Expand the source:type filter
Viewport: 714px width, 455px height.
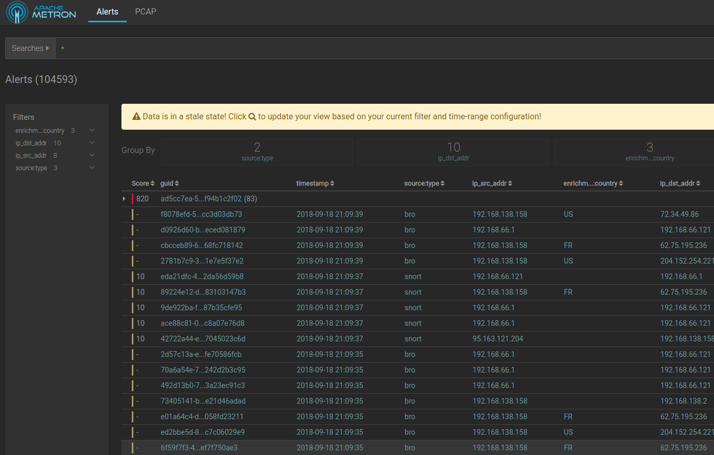[x=92, y=168]
